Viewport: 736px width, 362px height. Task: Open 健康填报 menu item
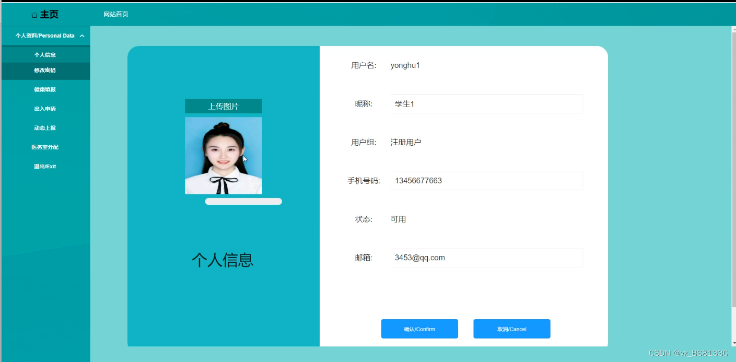(x=45, y=90)
